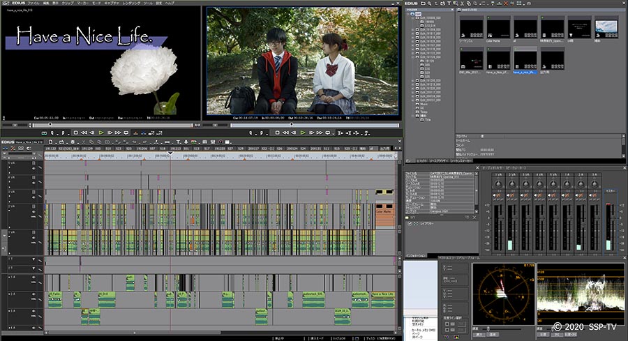Create title with timeline toolbar T icon
The width and height of the screenshot is (628, 341).
click(x=178, y=142)
